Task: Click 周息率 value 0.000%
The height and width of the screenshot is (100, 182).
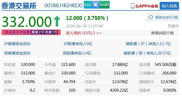Action: (170, 90)
